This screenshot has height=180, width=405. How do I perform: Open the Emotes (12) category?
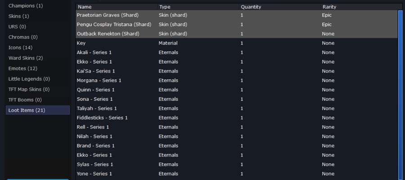(38, 68)
